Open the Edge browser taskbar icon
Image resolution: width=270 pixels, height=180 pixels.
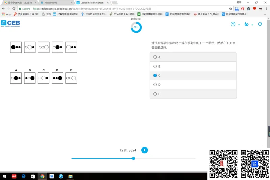click(24, 176)
